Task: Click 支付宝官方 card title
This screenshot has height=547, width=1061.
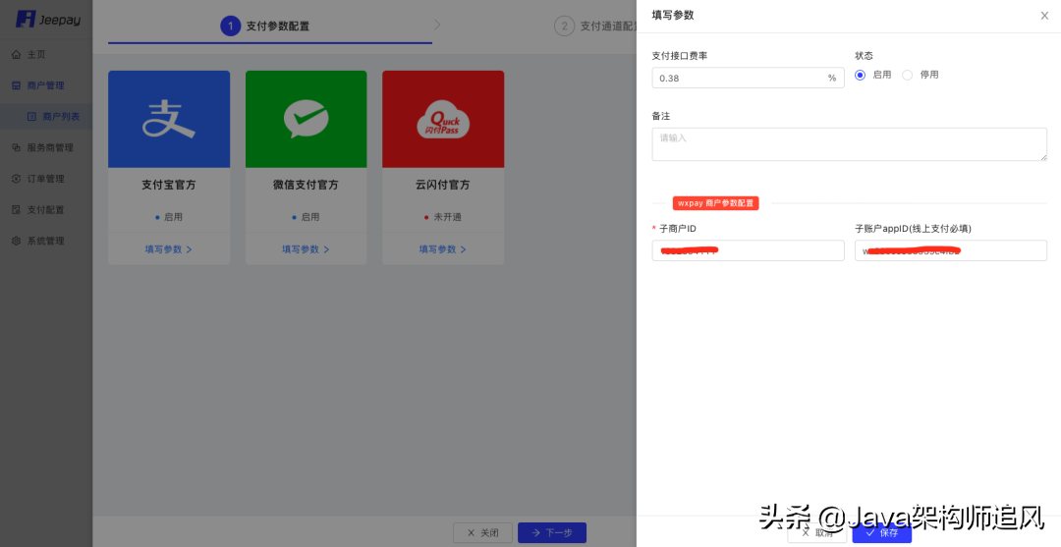Action: [169, 185]
